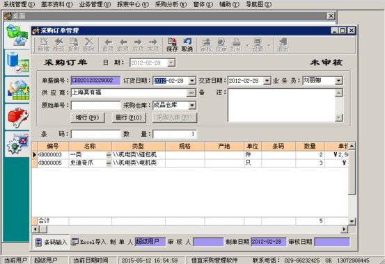
Task: Click the 新增 new record toolbar icon
Action: click(x=43, y=45)
